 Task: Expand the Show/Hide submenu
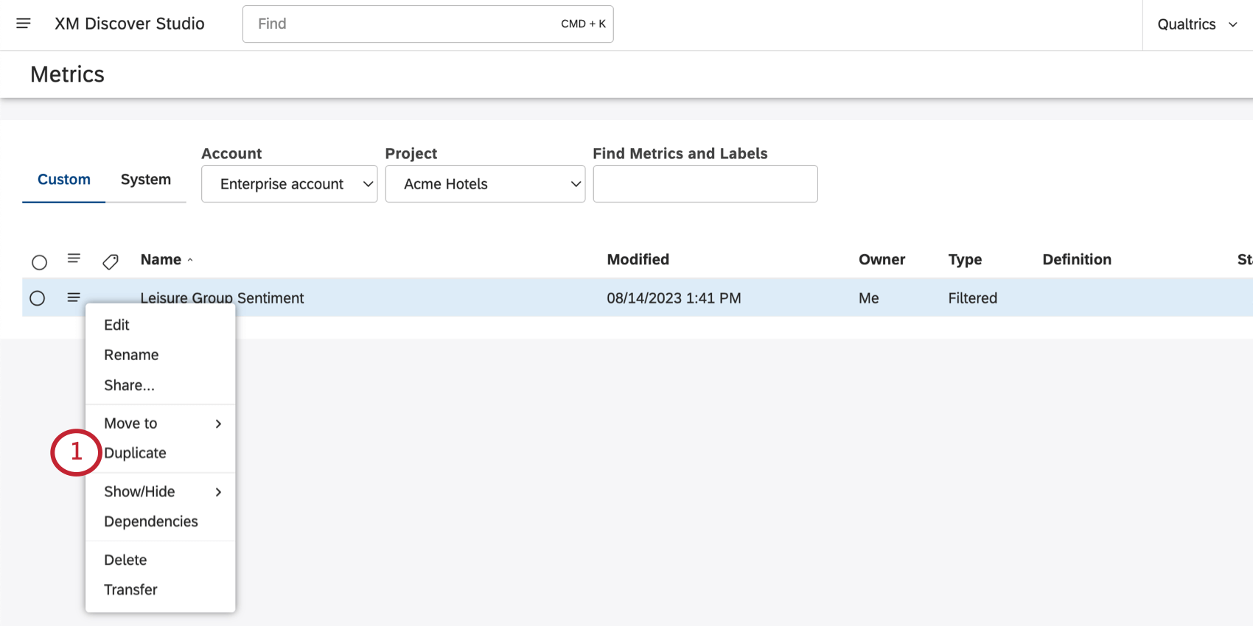click(x=161, y=492)
